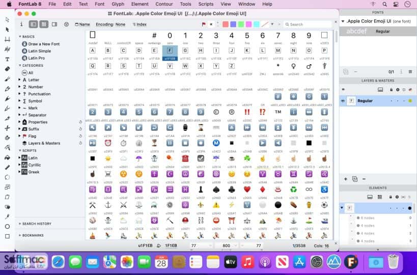417x275 pixels.
Task: Toggle the clear flag x button
Action: (211, 24)
